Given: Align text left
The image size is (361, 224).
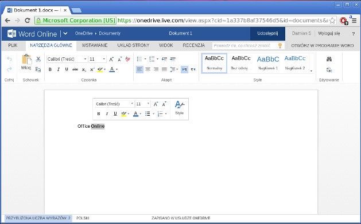Looking at the screenshot, I should [x=139, y=69].
